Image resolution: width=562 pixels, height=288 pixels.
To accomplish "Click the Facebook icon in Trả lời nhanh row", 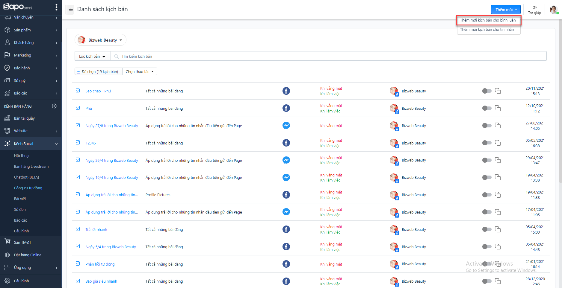I will coord(286,229).
